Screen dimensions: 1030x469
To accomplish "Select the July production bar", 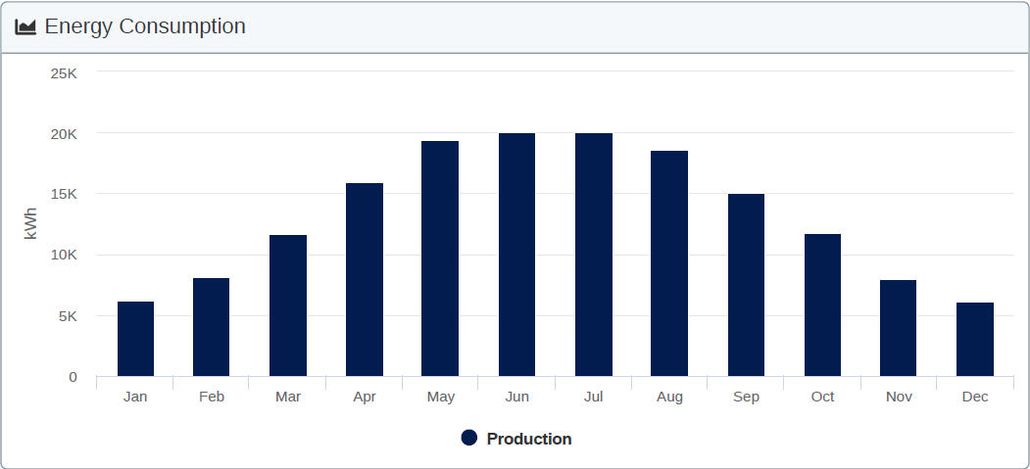I will (x=593, y=255).
